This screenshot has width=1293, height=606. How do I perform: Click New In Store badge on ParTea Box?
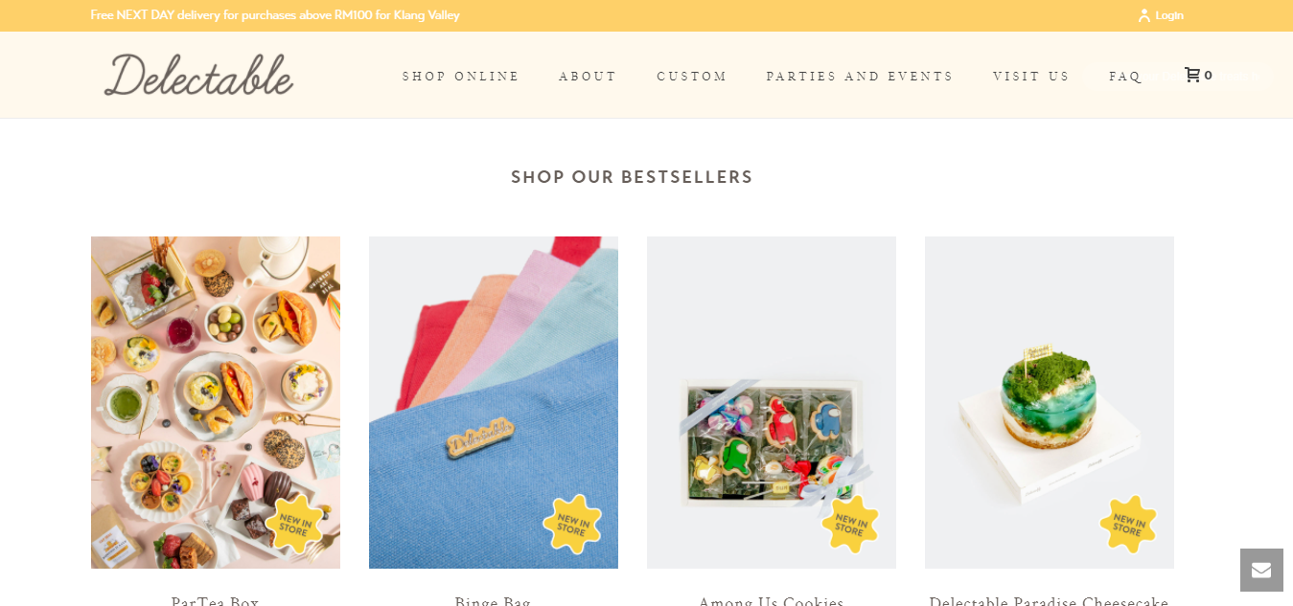(293, 524)
